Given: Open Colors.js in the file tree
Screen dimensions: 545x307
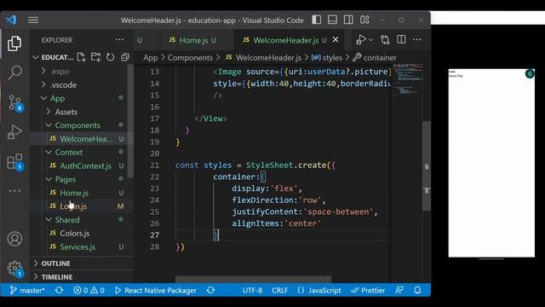Looking at the screenshot, I should pos(82,233).
